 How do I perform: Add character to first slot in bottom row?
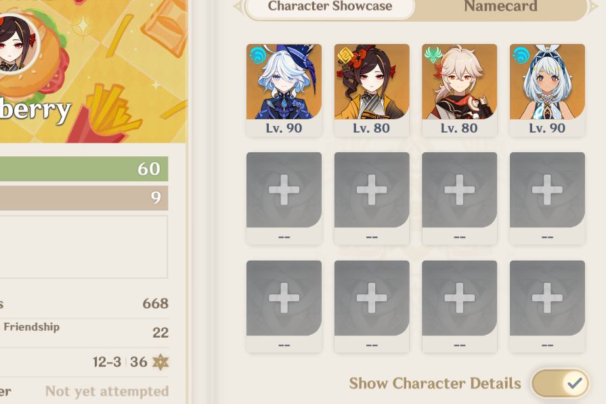tap(284, 307)
